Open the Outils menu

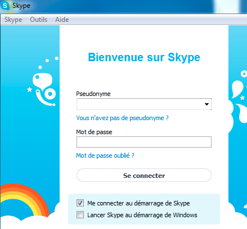point(39,20)
